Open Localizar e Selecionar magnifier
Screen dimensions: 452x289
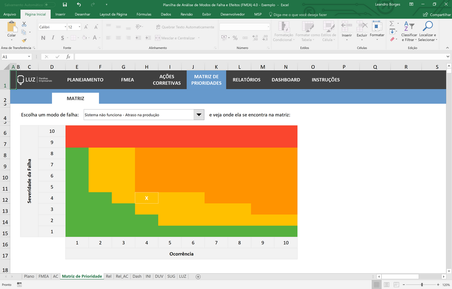tap(427, 26)
